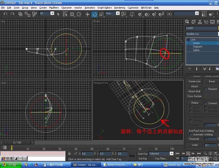The image size is (219, 168).
Task: Toggle Select and Manipulate icon
Action: pyautogui.click(x=132, y=14)
